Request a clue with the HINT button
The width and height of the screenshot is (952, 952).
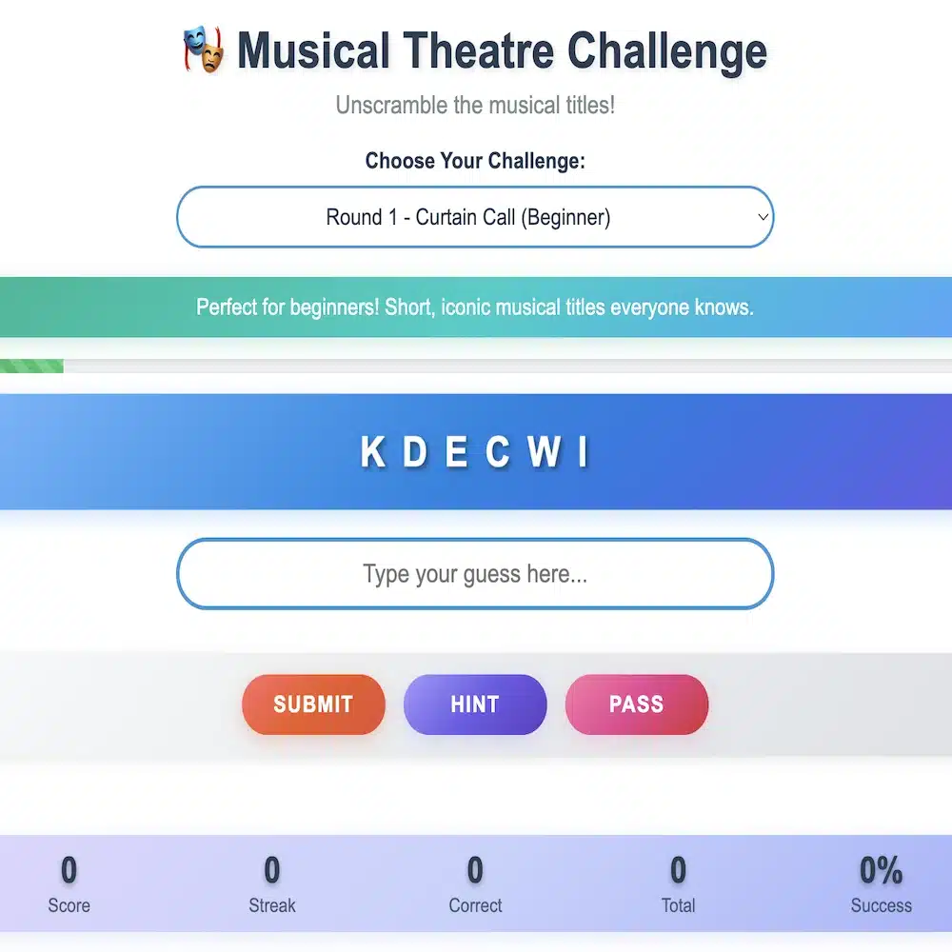(x=475, y=704)
